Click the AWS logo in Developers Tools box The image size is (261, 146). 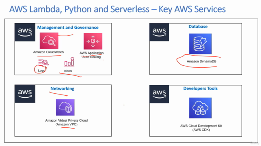(x=159, y=94)
